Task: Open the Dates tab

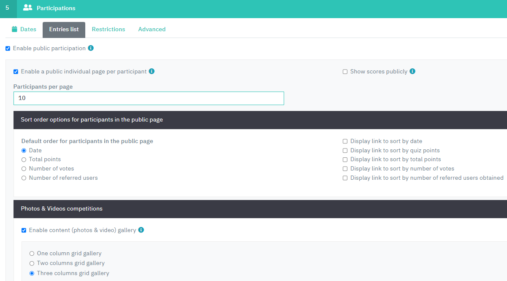Action: pos(24,30)
